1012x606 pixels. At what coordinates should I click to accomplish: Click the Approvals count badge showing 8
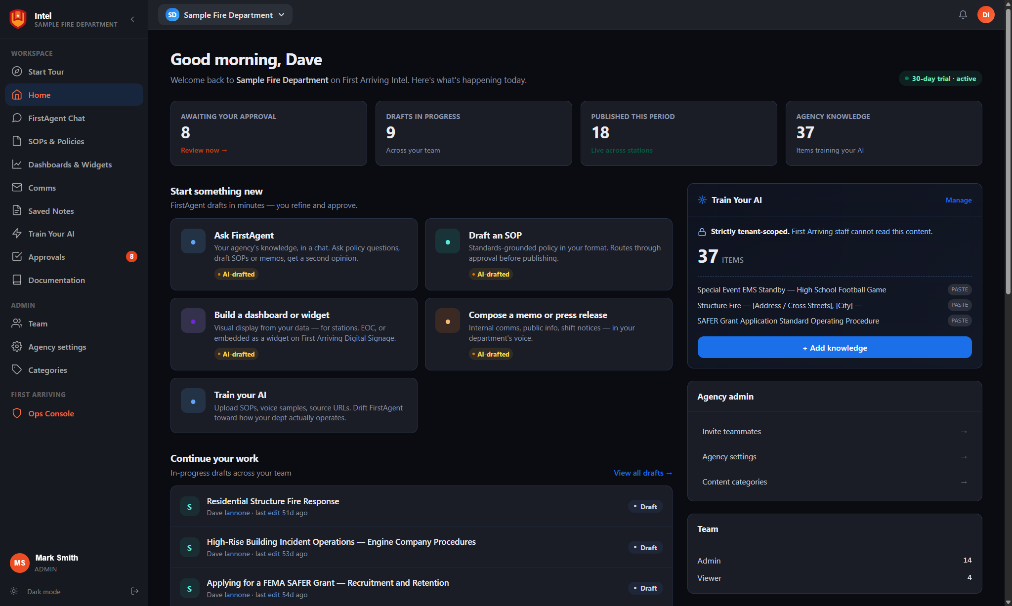coord(131,257)
